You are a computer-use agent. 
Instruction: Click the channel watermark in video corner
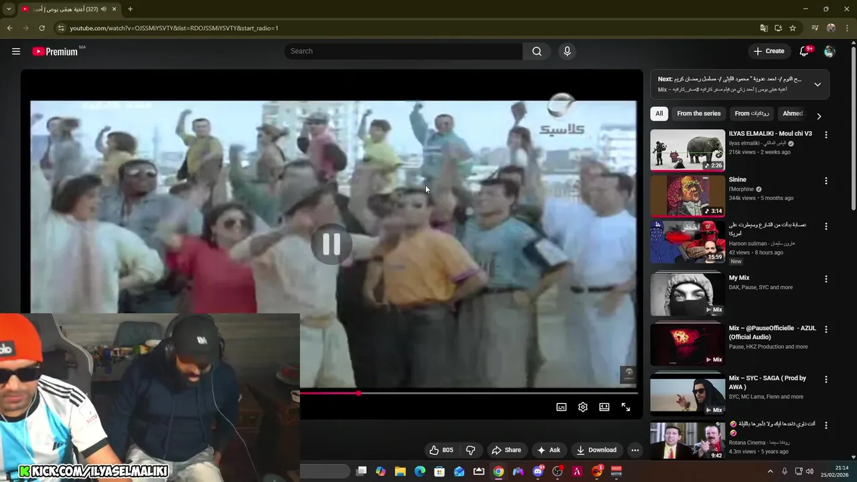[x=627, y=374]
